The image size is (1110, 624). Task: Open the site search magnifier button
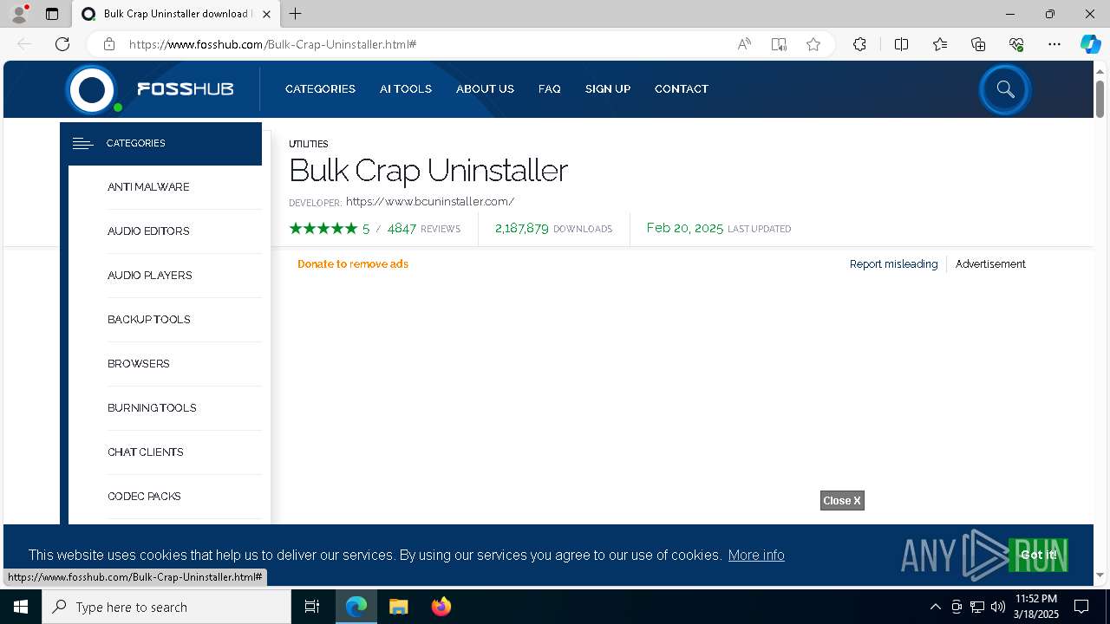pos(1005,89)
